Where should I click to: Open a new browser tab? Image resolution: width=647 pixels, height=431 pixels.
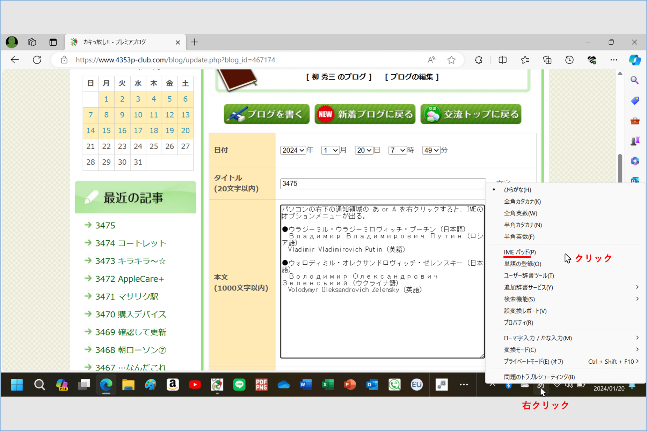pos(195,42)
